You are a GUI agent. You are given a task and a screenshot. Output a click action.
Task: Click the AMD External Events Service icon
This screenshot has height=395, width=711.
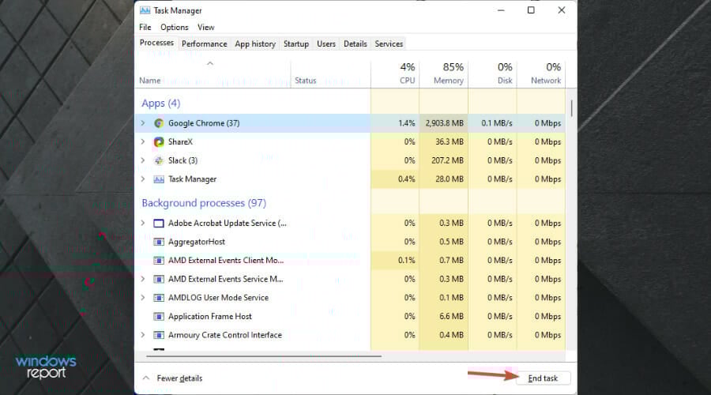point(159,279)
